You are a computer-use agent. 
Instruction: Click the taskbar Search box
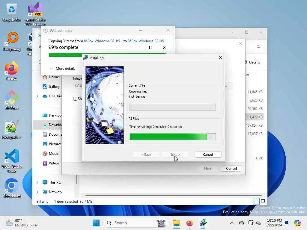136,223
